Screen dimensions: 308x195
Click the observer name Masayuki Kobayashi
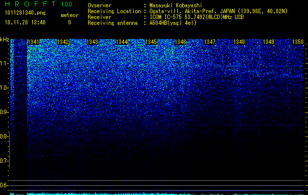tap(176, 5)
